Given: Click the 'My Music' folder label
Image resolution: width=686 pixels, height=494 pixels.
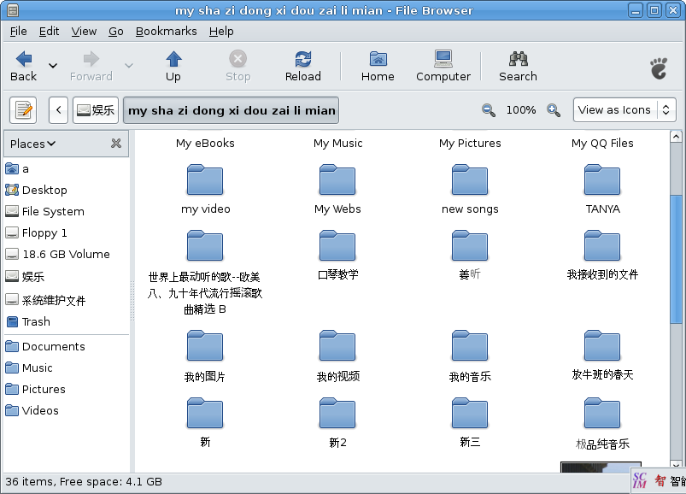Looking at the screenshot, I should (x=337, y=144).
